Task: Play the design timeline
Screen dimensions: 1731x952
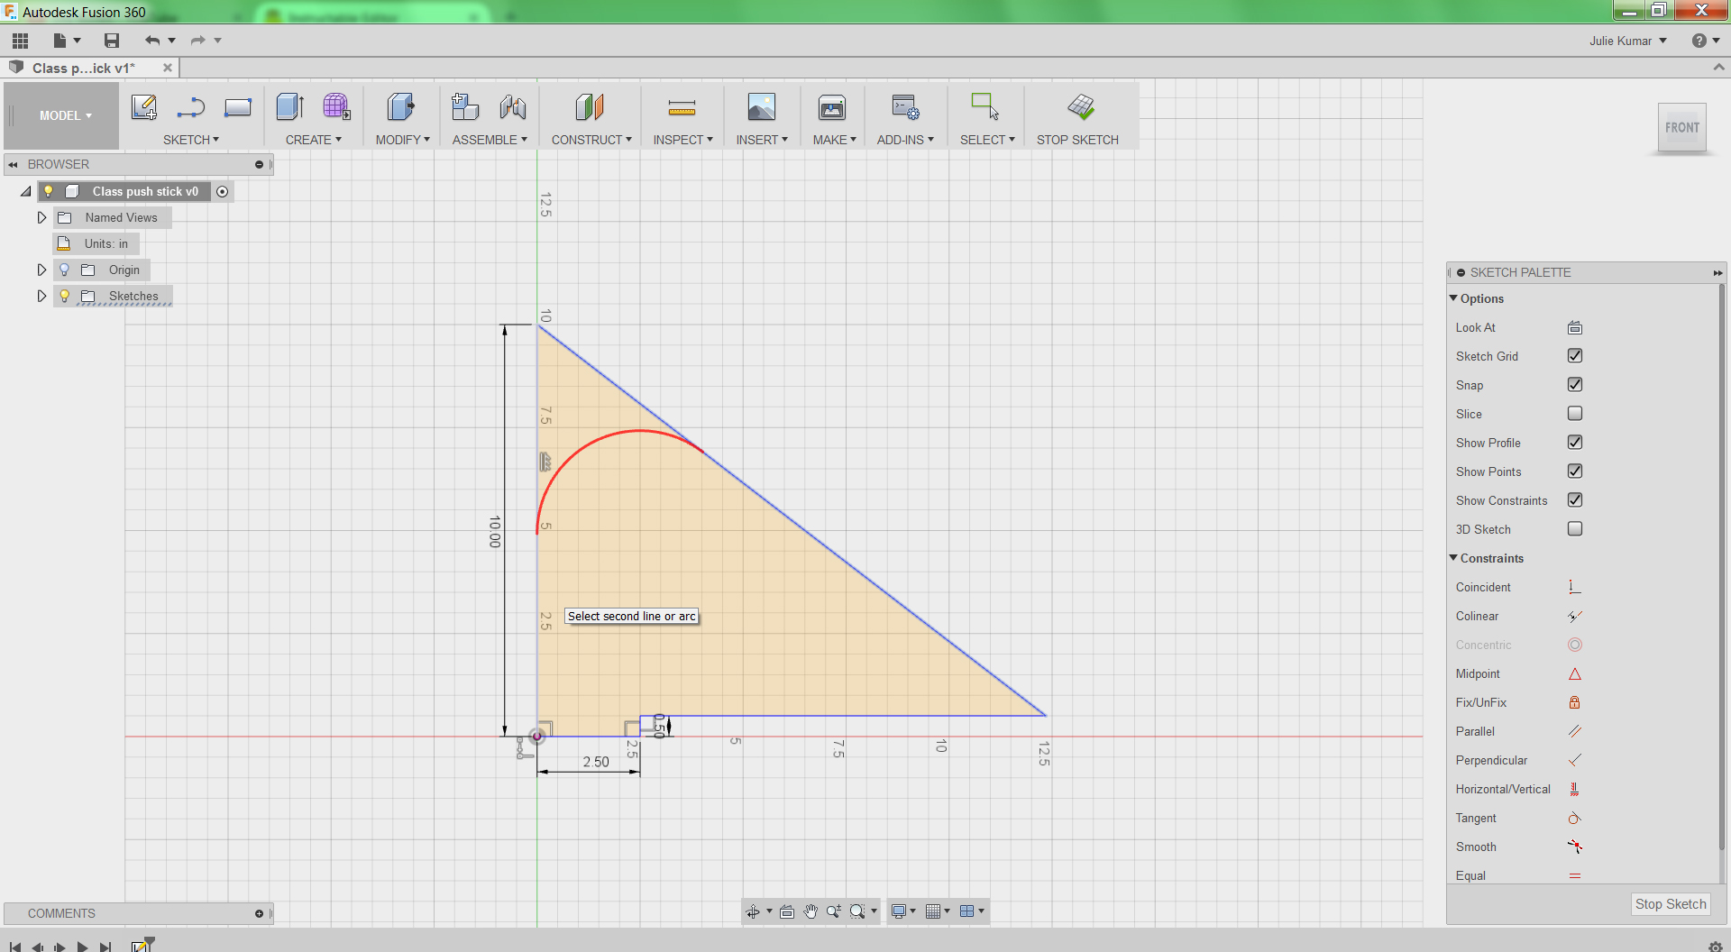Action: click(x=82, y=947)
